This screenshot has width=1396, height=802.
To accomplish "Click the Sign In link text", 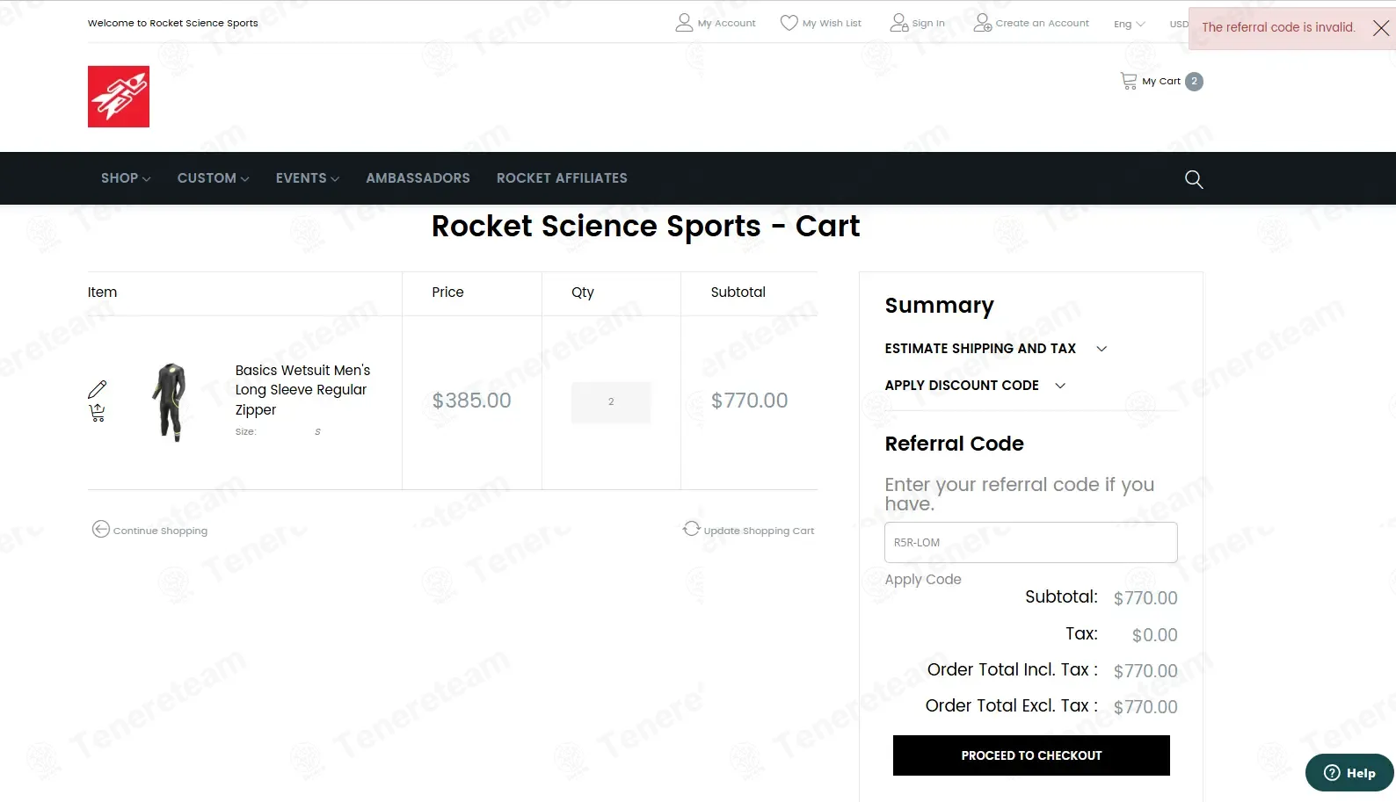I will point(928,24).
